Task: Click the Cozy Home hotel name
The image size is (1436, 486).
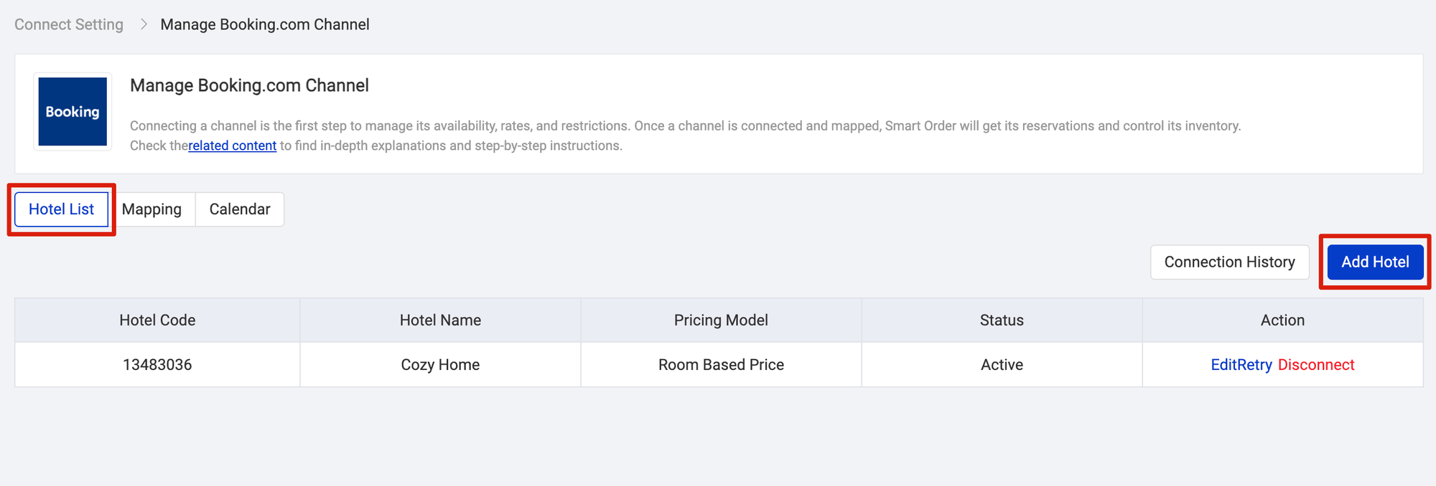Action: pyautogui.click(x=440, y=365)
